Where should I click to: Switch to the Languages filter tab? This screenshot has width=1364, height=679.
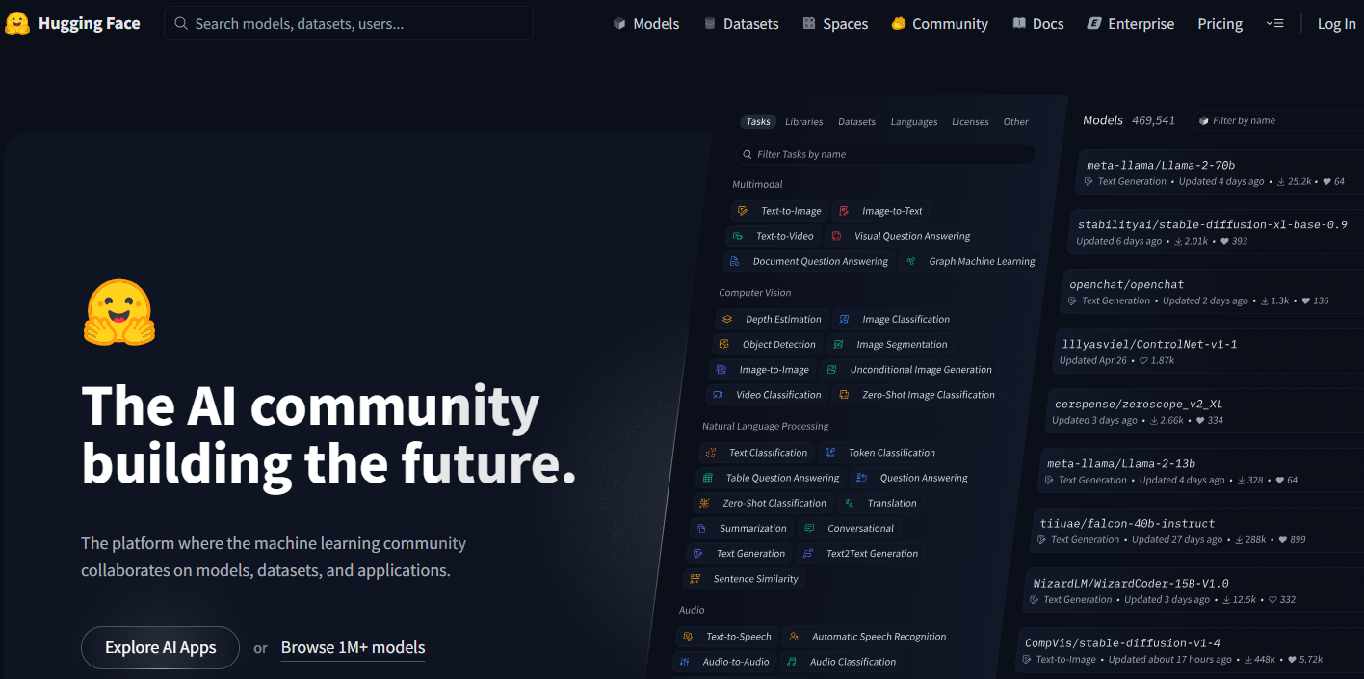point(913,122)
